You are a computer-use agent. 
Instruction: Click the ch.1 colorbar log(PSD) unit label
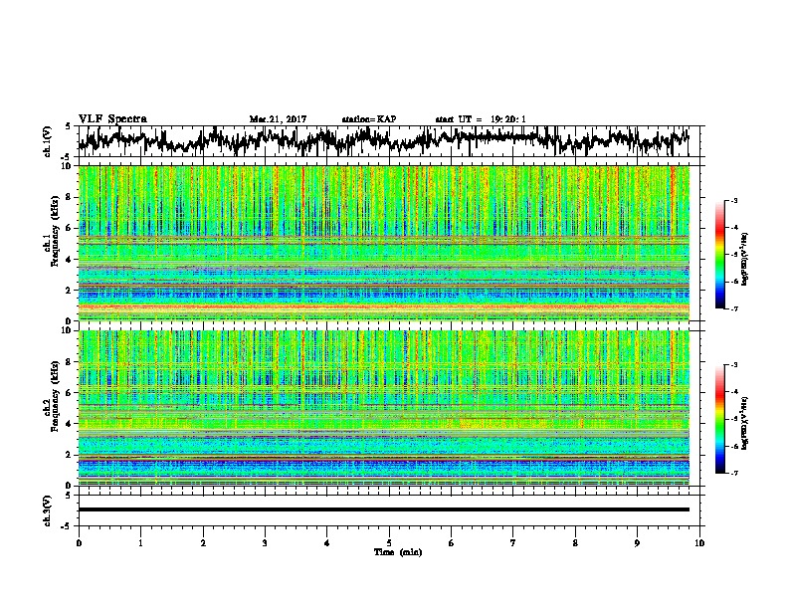[x=745, y=260]
